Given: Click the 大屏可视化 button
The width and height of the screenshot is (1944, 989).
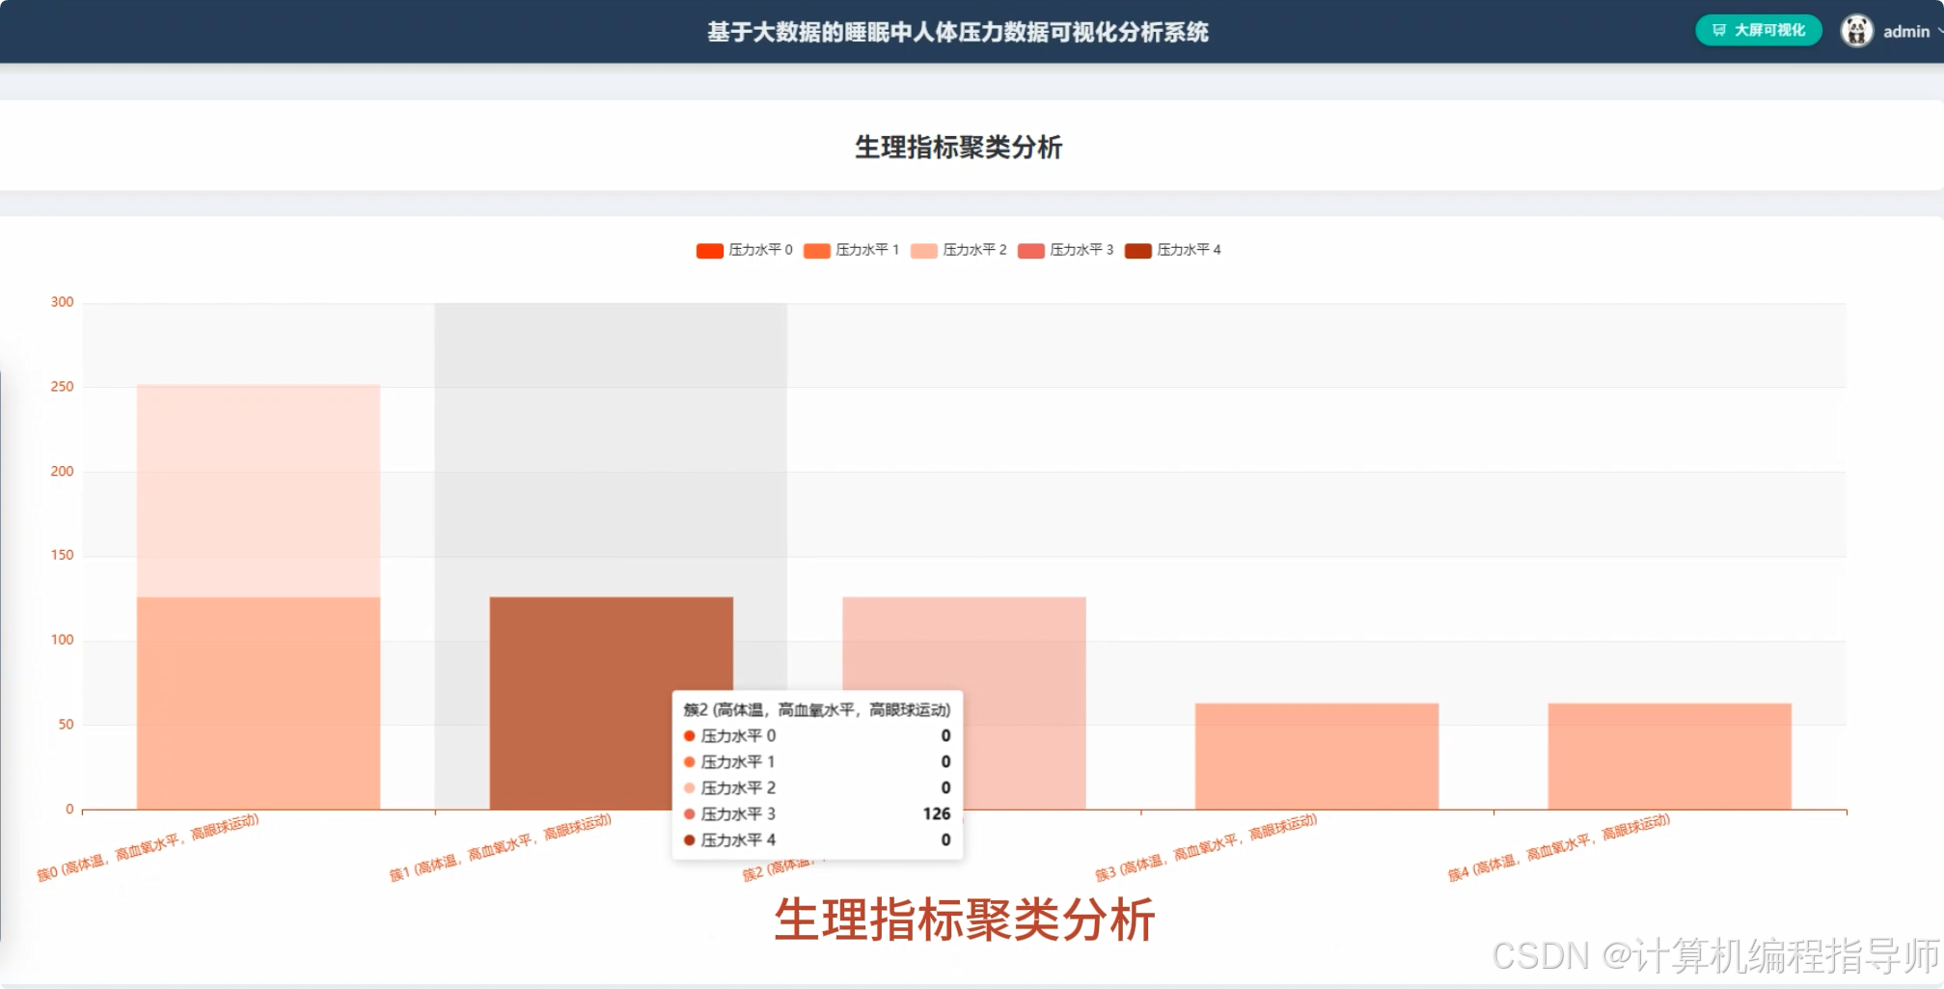Looking at the screenshot, I should pos(1758,31).
